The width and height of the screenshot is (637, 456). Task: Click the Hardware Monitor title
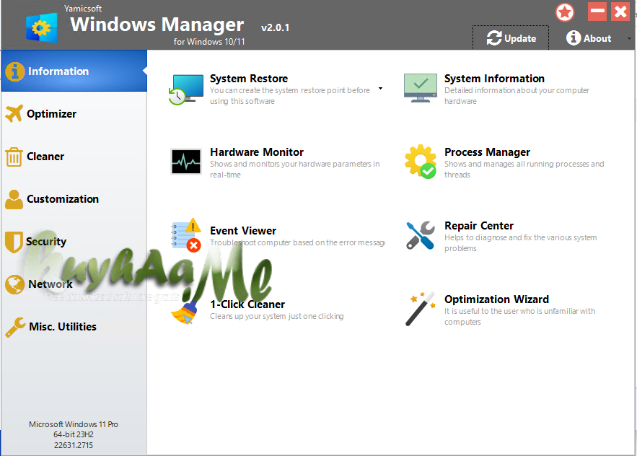coord(256,152)
